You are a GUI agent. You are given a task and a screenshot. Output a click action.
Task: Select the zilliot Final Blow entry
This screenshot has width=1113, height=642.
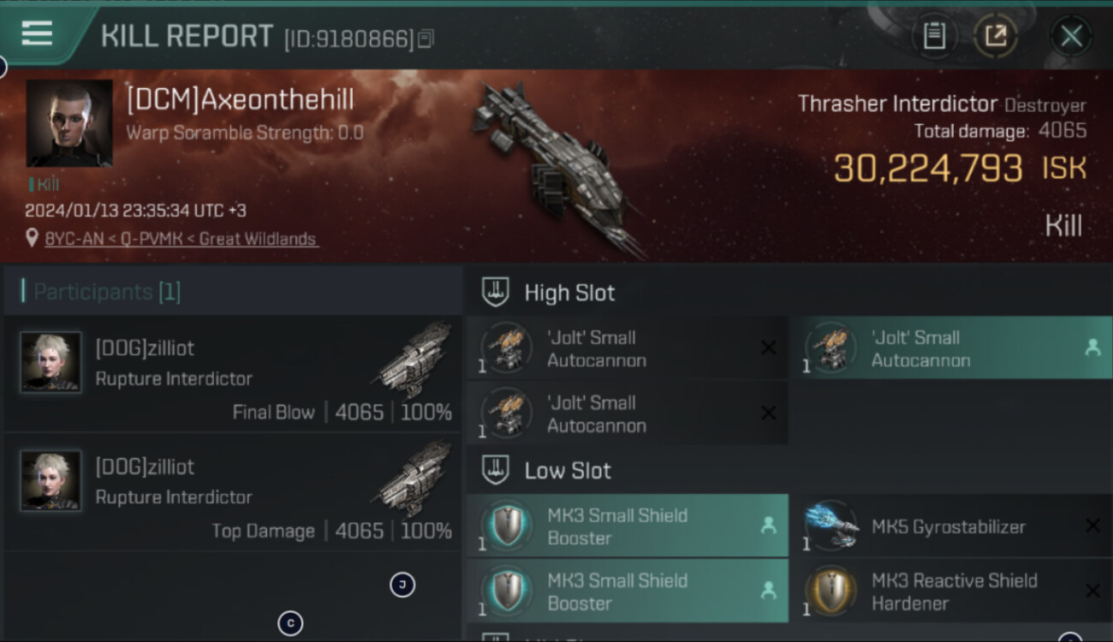coord(232,374)
